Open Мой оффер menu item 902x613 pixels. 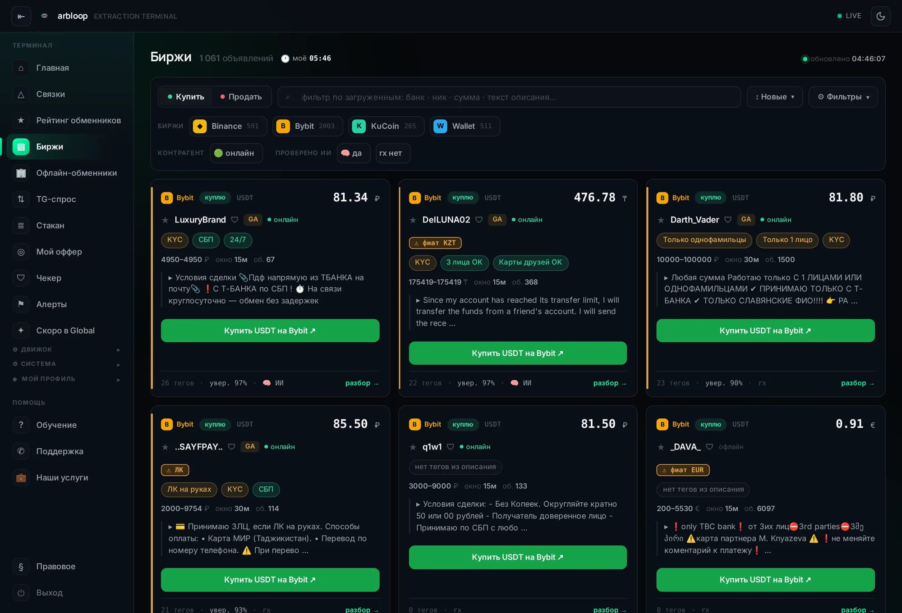coord(67,252)
